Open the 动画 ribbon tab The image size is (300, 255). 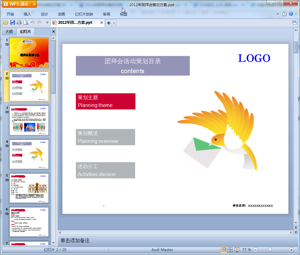[61, 14]
